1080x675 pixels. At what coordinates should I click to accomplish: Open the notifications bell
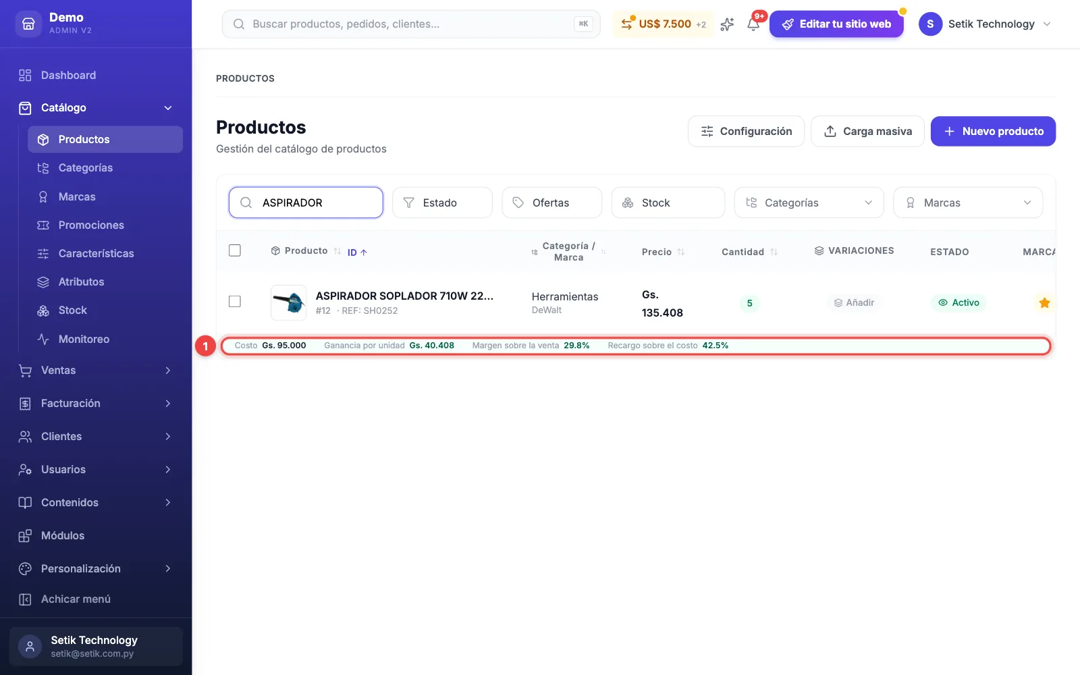(753, 24)
